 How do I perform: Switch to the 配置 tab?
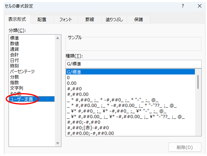[42, 20]
